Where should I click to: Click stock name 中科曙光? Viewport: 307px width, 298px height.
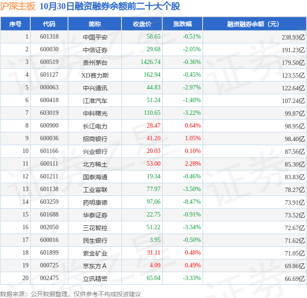[95, 114]
